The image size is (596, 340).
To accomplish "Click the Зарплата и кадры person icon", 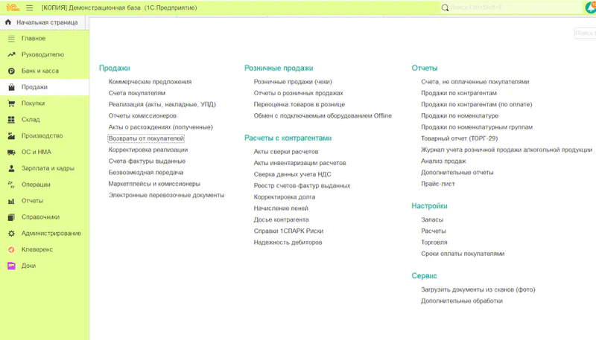I will click(11, 168).
